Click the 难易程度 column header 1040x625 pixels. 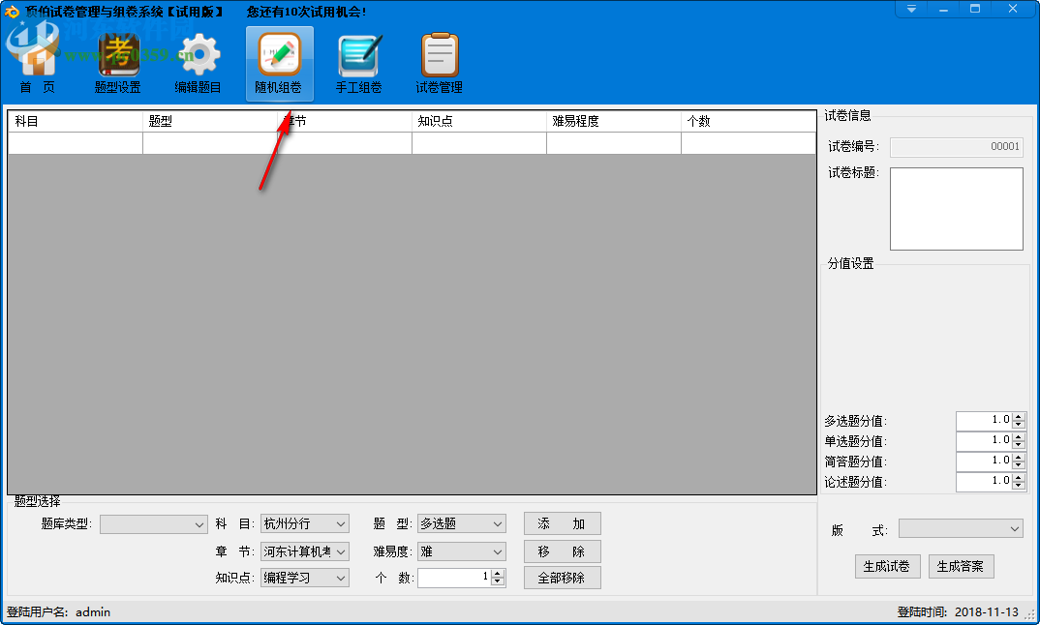point(614,121)
